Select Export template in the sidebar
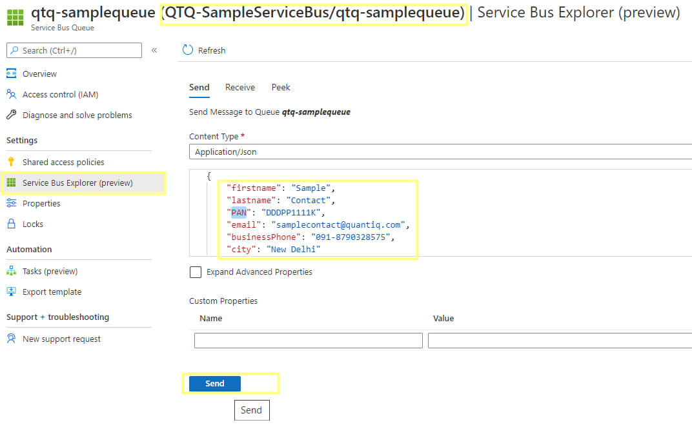 [50, 292]
